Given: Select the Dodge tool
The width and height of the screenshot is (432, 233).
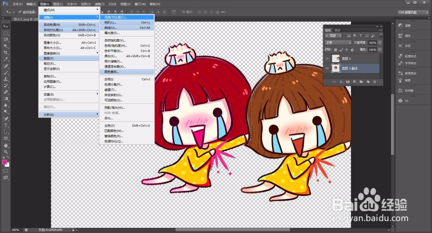Looking at the screenshot, I should (x=6, y=112).
